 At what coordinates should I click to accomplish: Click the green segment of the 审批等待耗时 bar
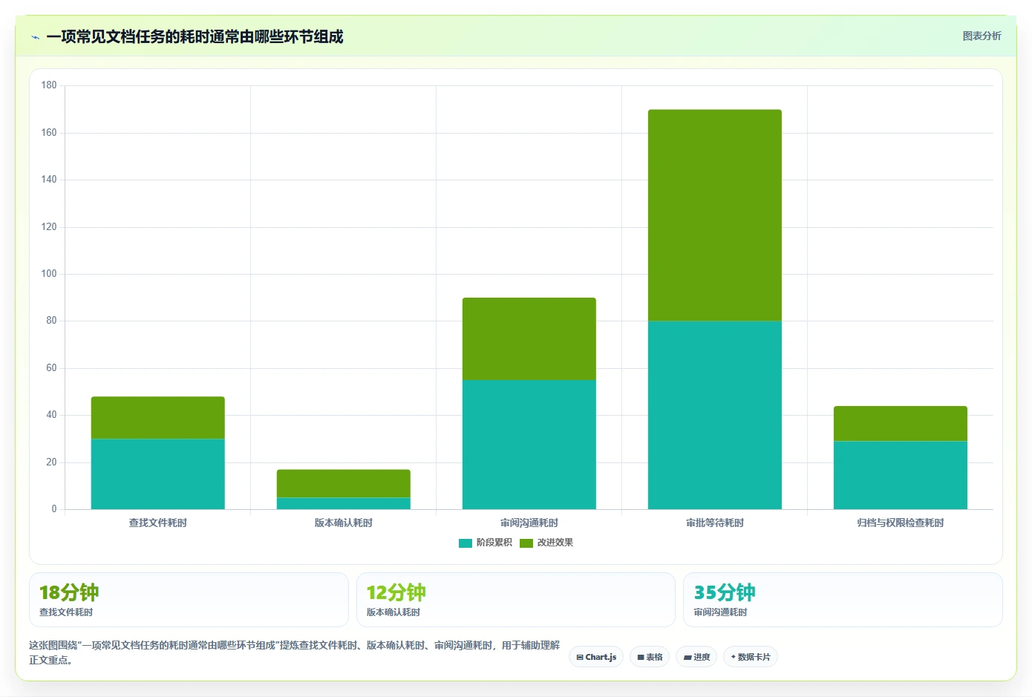[715, 215]
